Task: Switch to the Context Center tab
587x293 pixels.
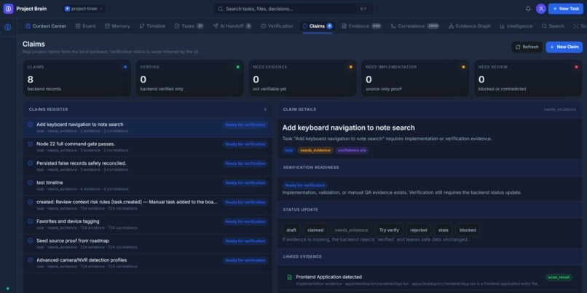Action: [46, 26]
